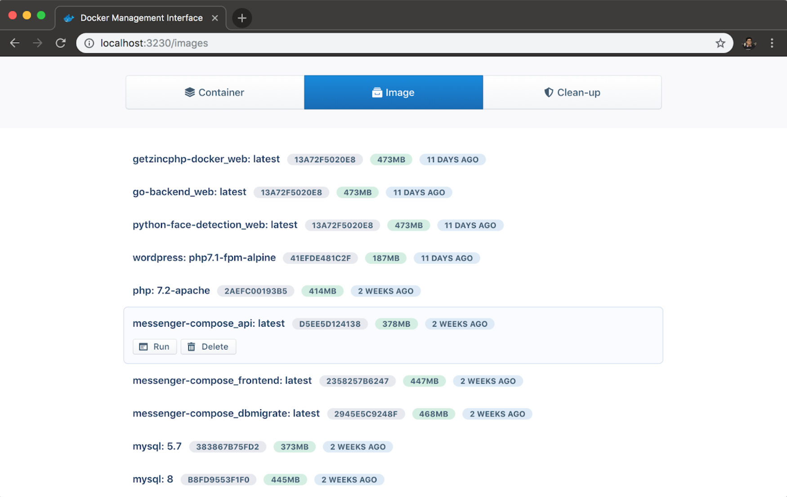Bookmark this page using star icon

click(x=720, y=43)
